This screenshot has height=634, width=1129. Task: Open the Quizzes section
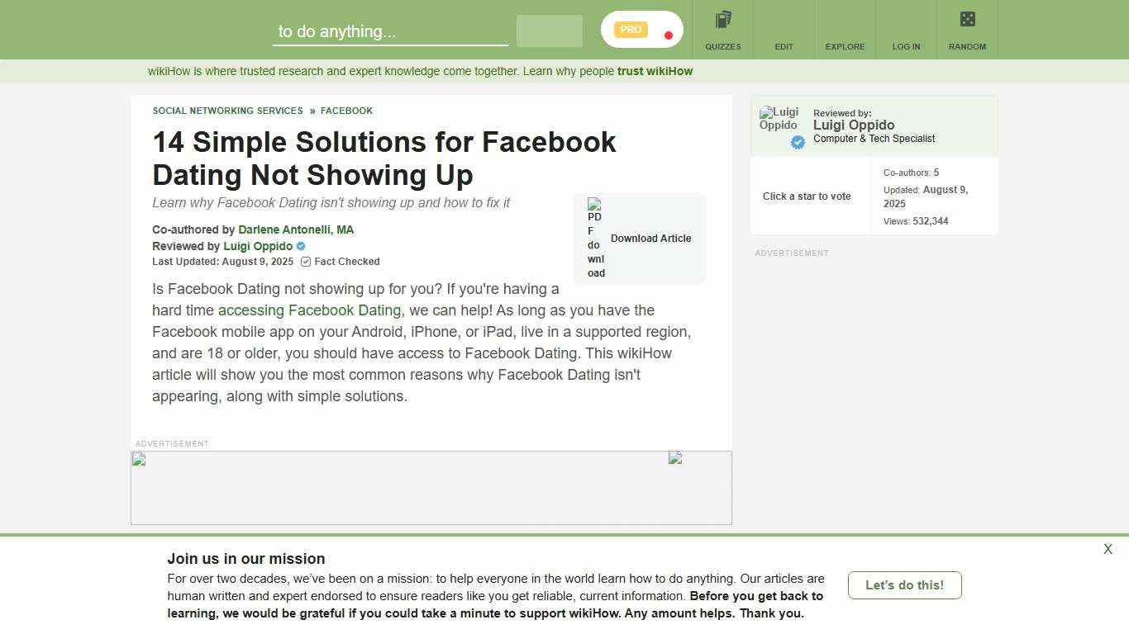click(722, 30)
